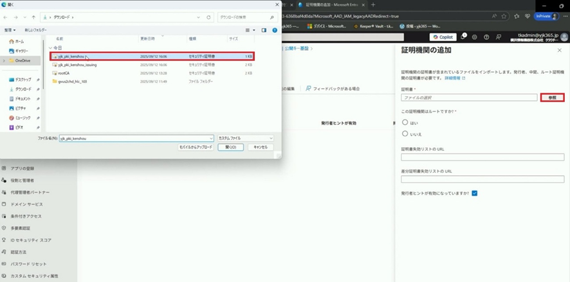The height and width of the screenshot is (282, 570).
Task: Click the portal help question icon
Action: click(487, 37)
